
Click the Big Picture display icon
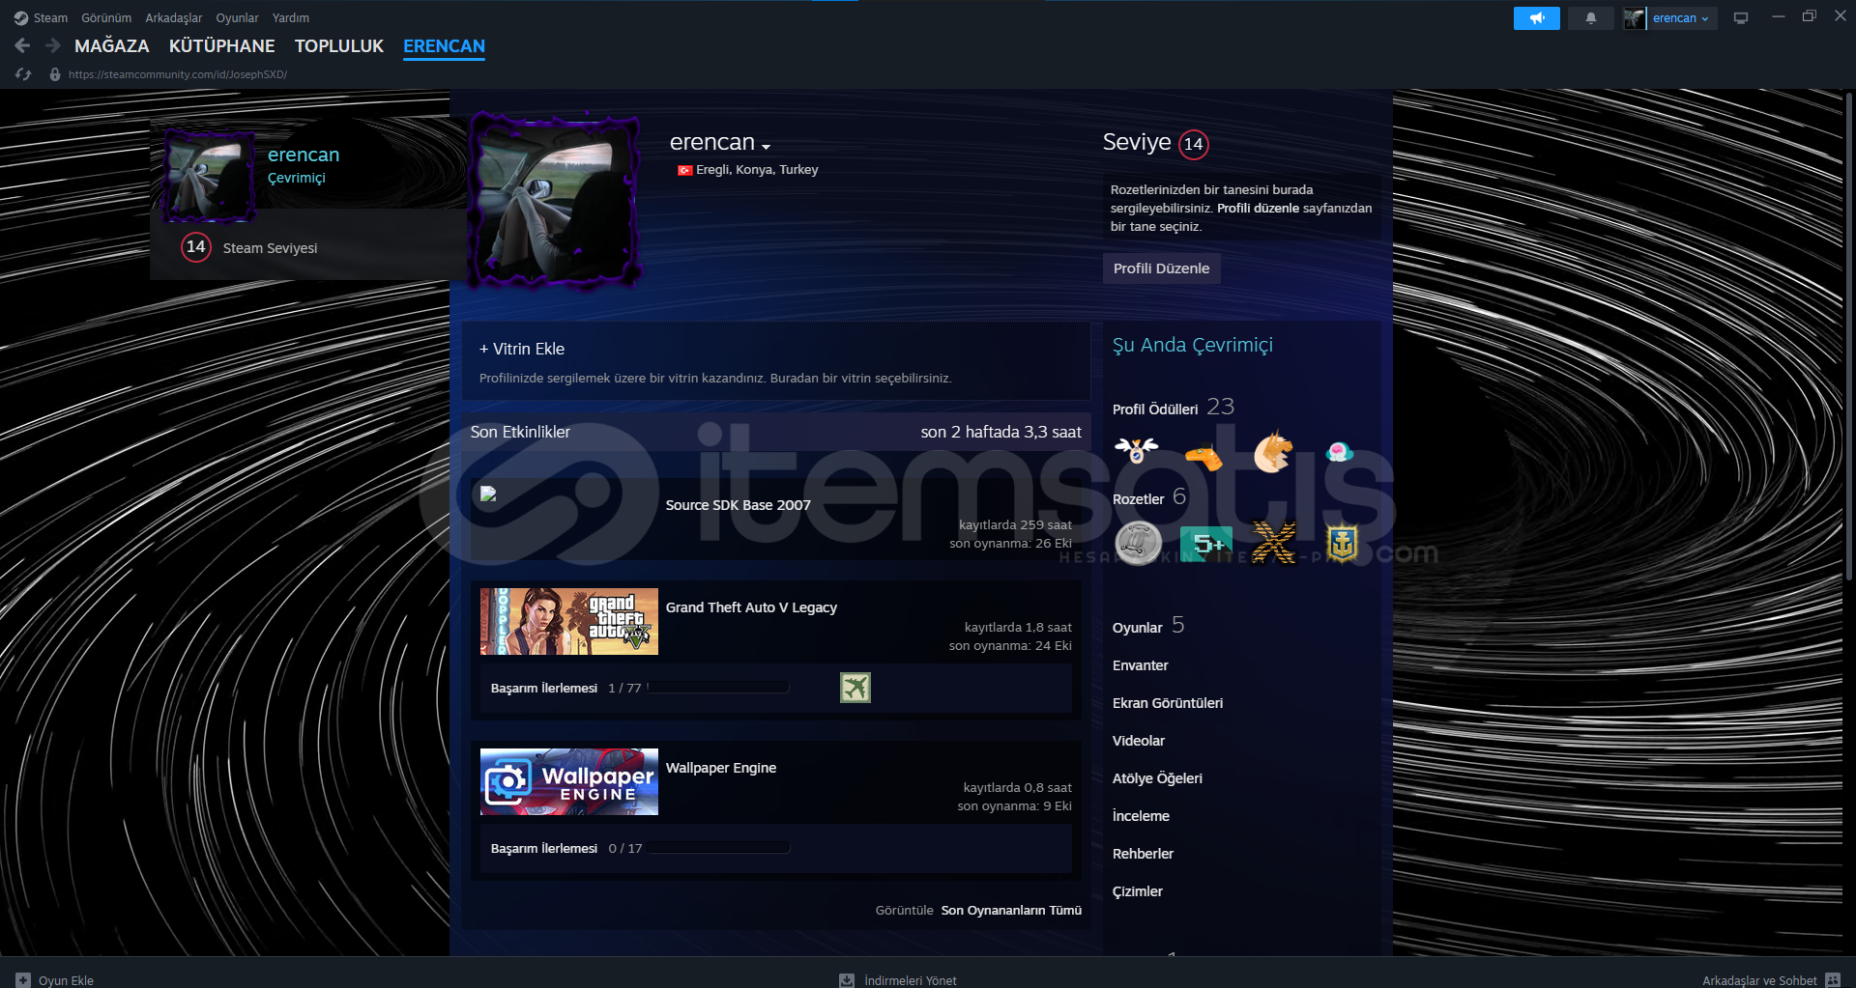tap(1741, 16)
